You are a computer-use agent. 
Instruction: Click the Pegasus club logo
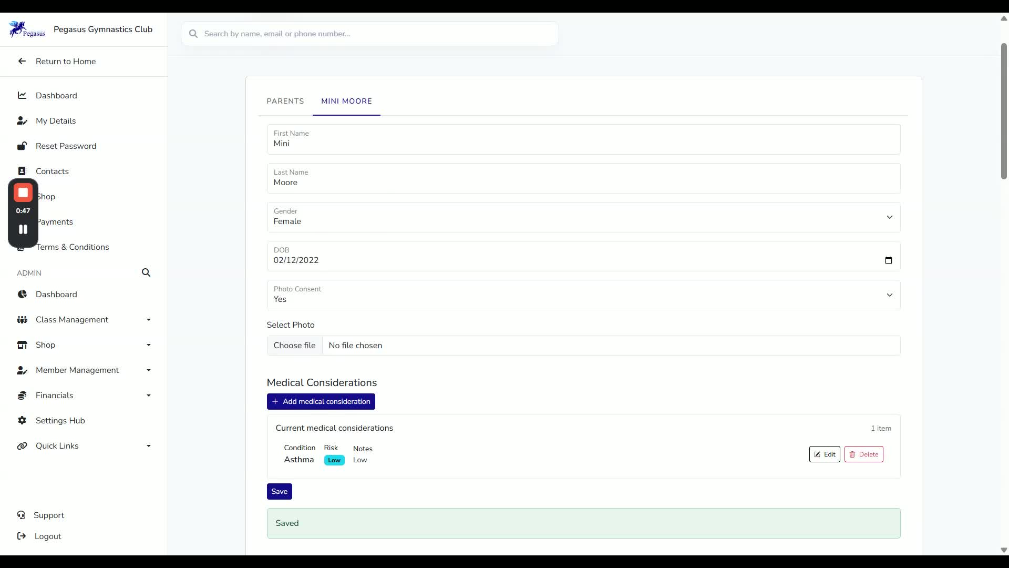click(27, 29)
